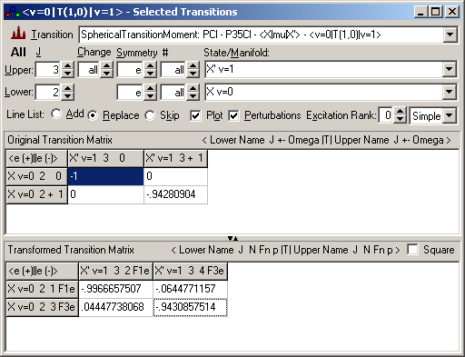Click the All button
The height and width of the screenshot is (357, 465).
pyautogui.click(x=18, y=52)
